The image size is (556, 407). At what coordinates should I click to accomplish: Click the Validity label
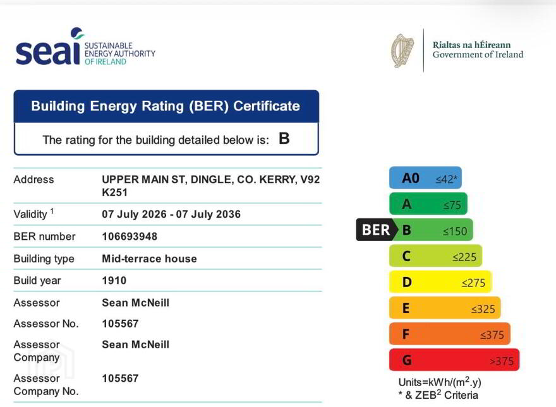(x=33, y=213)
